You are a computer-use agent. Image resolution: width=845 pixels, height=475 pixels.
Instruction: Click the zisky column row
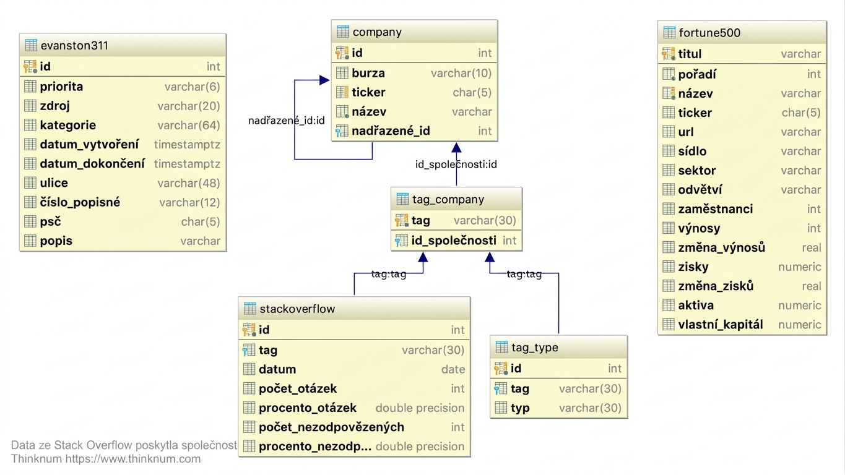[x=742, y=267]
